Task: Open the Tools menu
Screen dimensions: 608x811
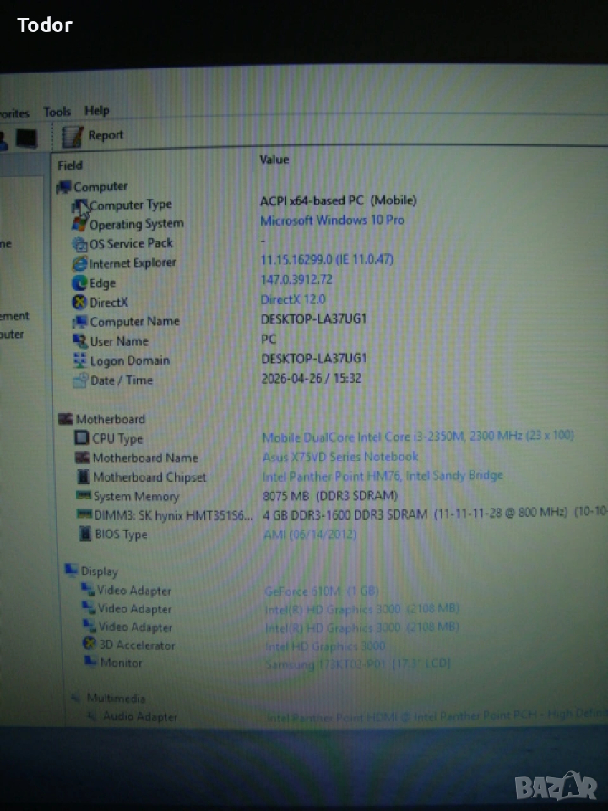Action: (57, 112)
